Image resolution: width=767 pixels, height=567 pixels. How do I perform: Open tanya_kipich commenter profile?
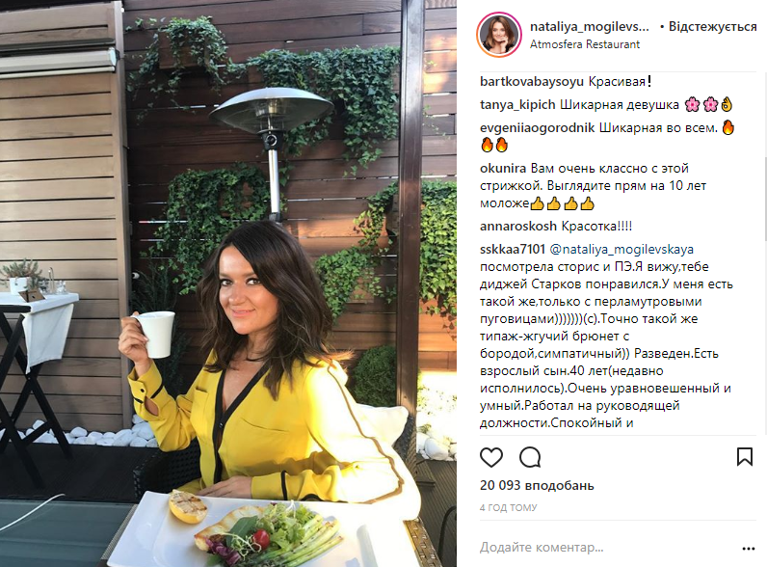(517, 105)
